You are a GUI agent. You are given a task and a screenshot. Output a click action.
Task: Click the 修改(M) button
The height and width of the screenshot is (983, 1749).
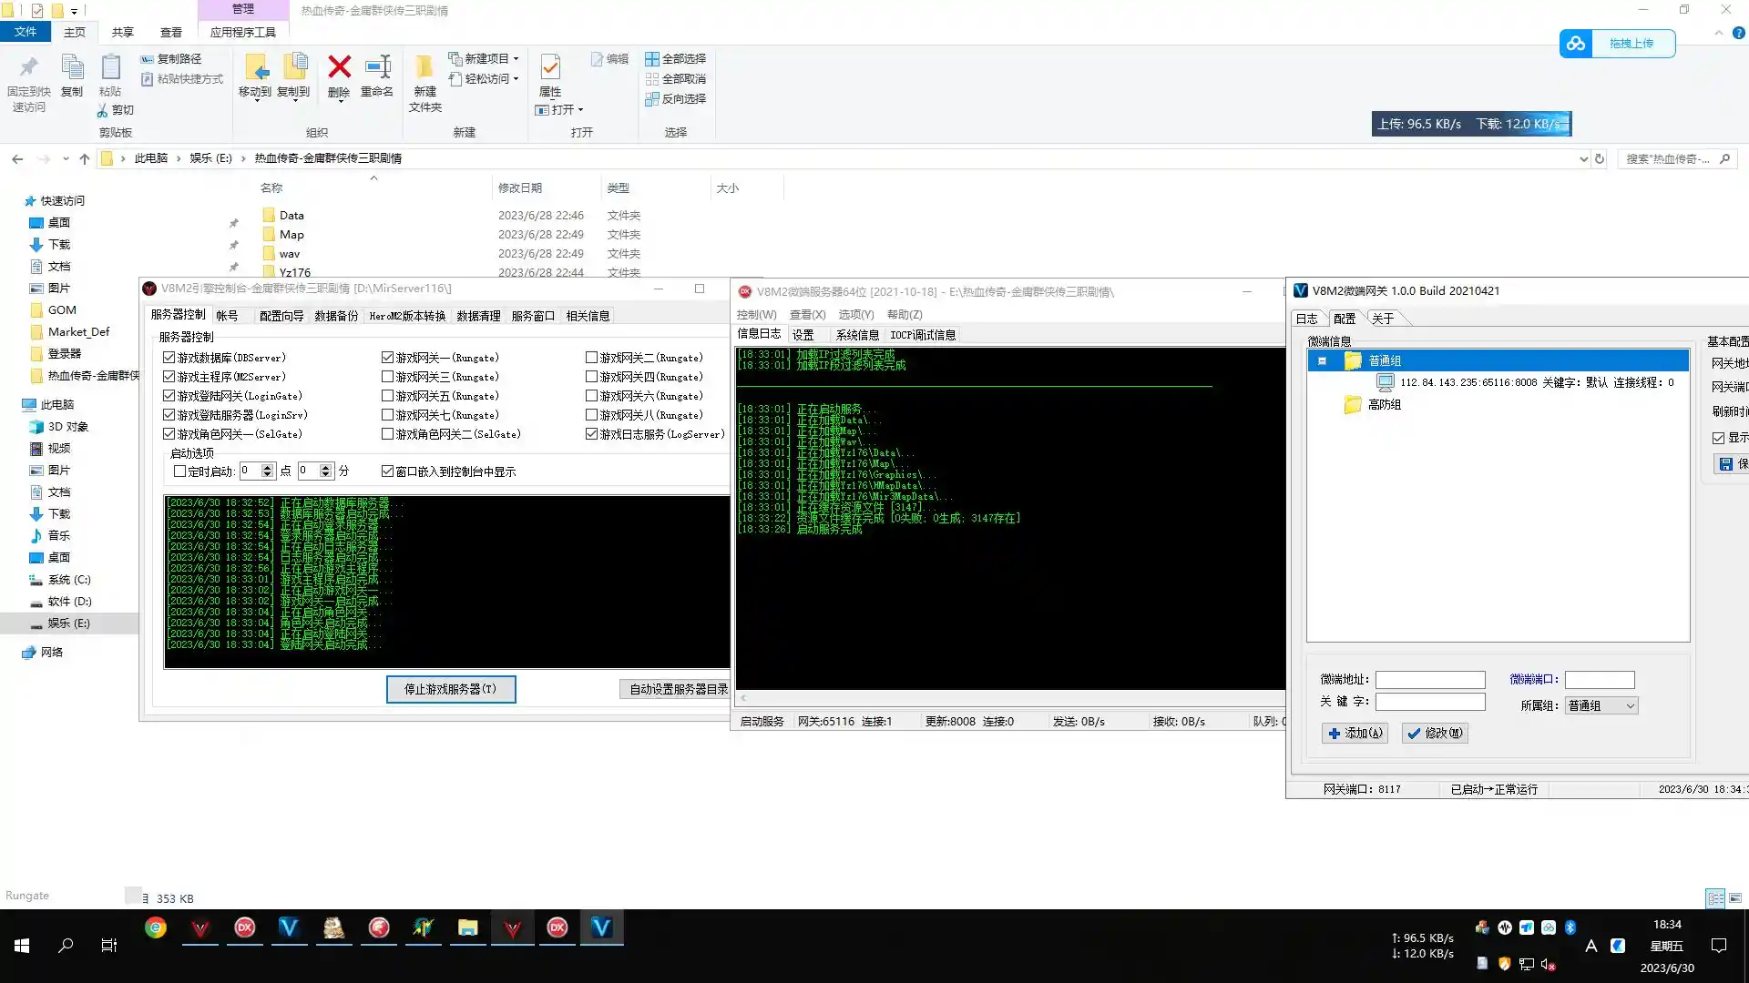1435,733
